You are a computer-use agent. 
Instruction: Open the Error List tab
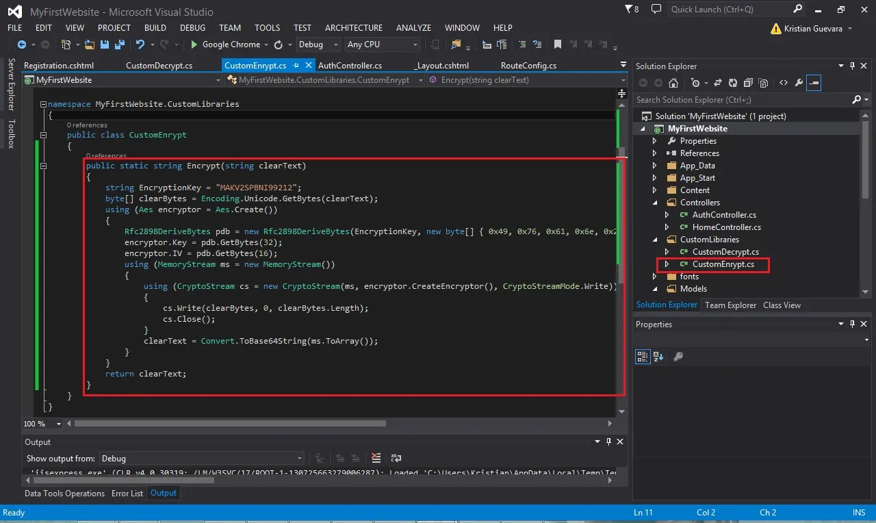coord(127,494)
